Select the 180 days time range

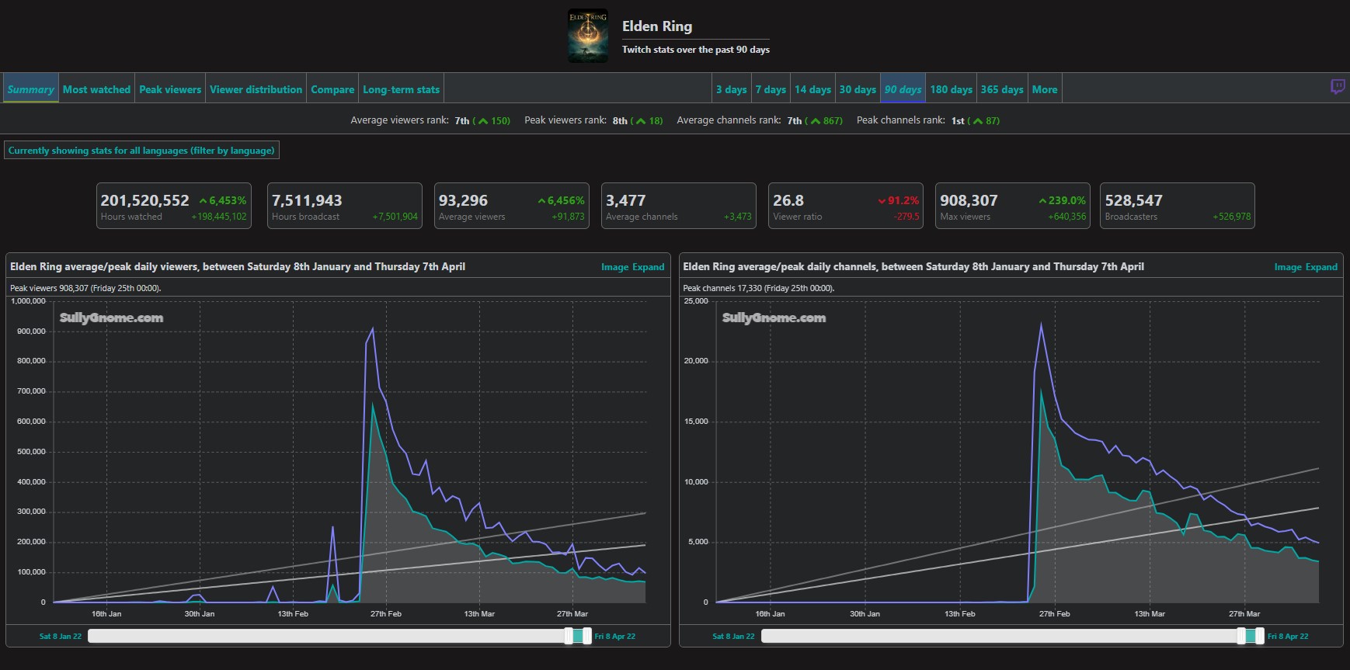[952, 89]
